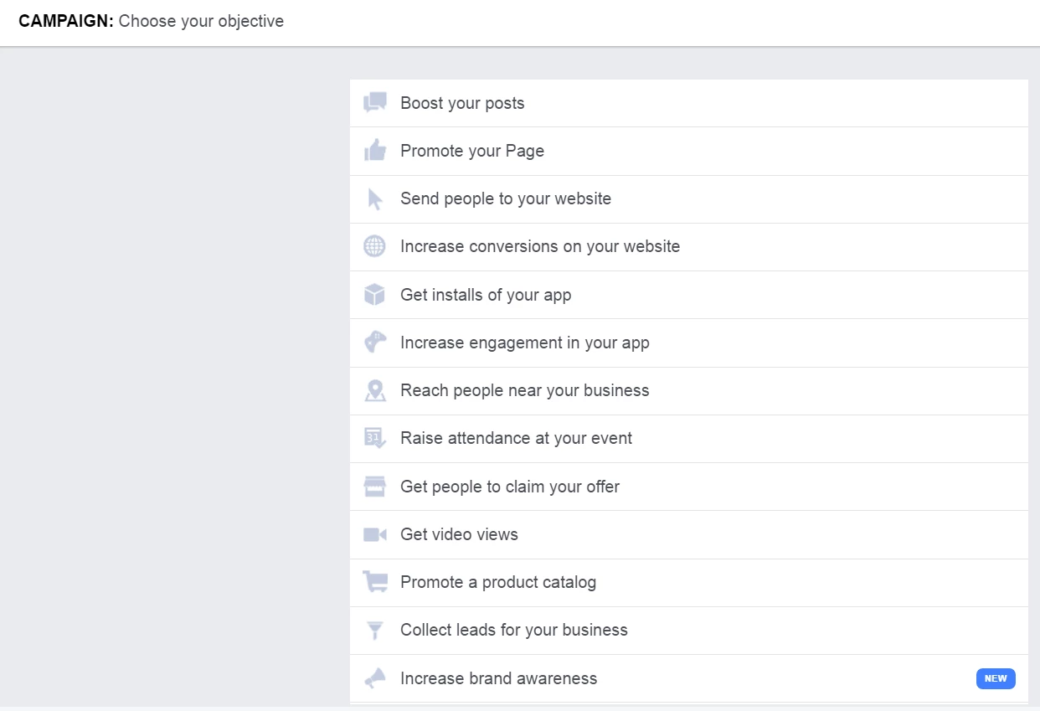Select the Send people to your website objective
The image size is (1040, 711).
[506, 198]
